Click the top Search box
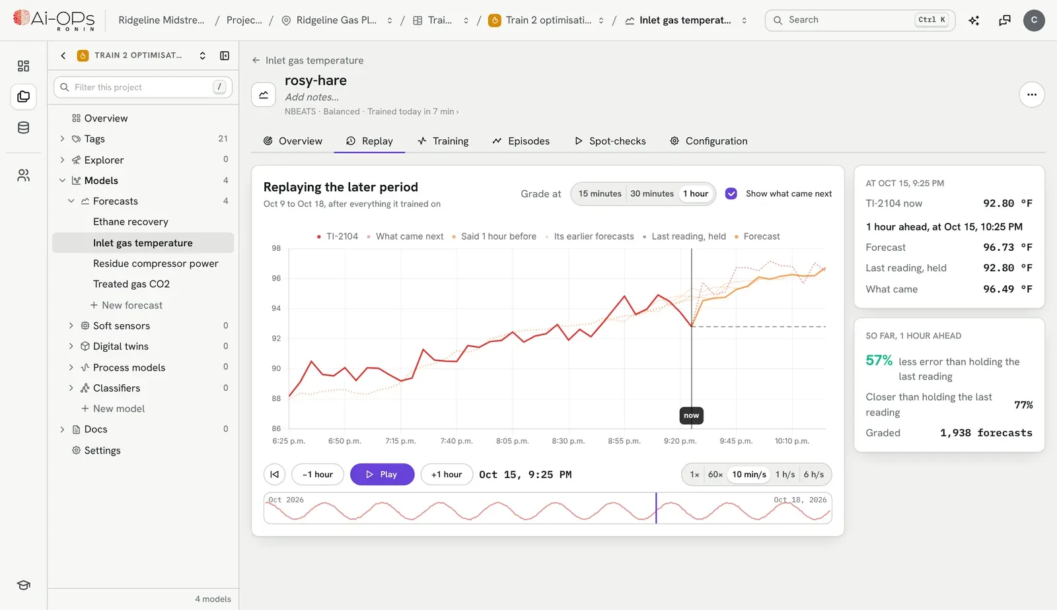 (860, 20)
